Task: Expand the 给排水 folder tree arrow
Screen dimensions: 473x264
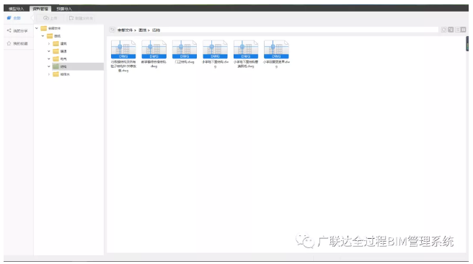Action: tap(49, 74)
